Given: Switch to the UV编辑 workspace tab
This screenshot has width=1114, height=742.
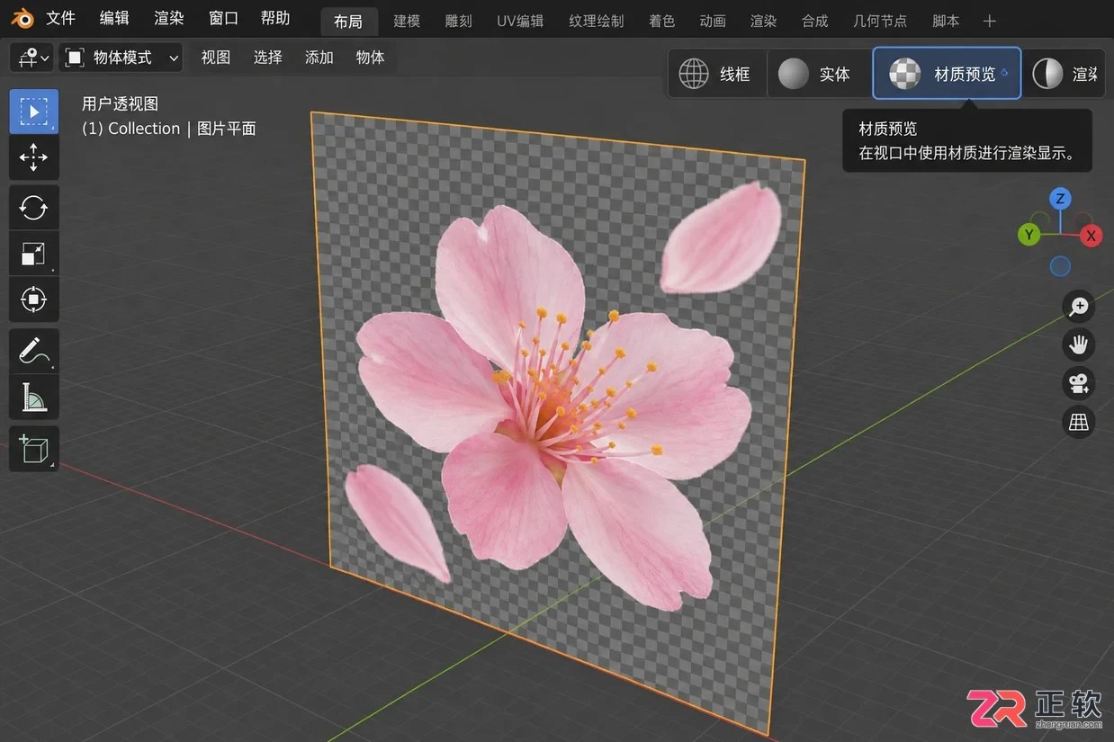Looking at the screenshot, I should [520, 21].
